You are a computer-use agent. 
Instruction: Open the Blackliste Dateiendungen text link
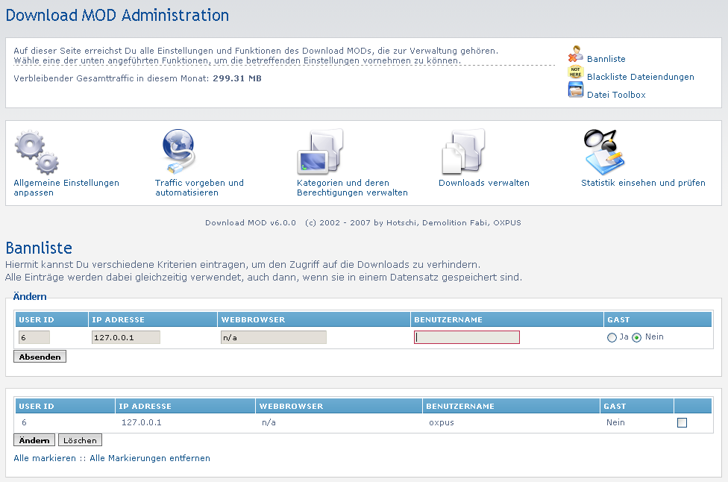[640, 77]
